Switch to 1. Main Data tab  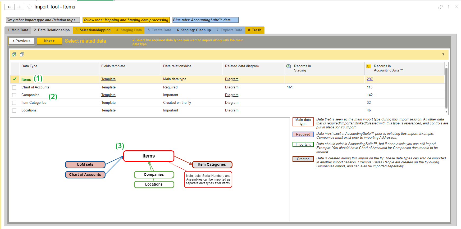point(18,30)
